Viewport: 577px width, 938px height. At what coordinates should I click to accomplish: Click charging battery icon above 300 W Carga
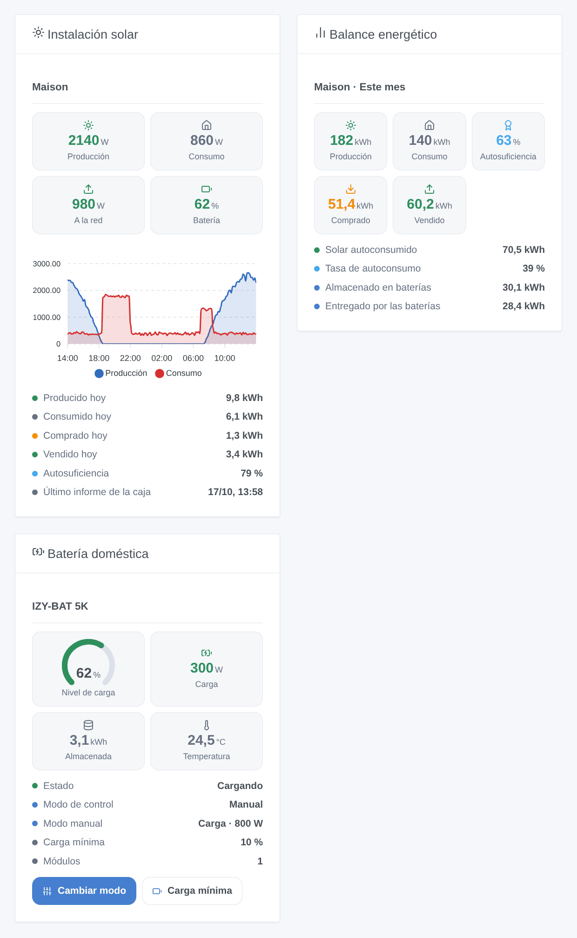(x=207, y=653)
